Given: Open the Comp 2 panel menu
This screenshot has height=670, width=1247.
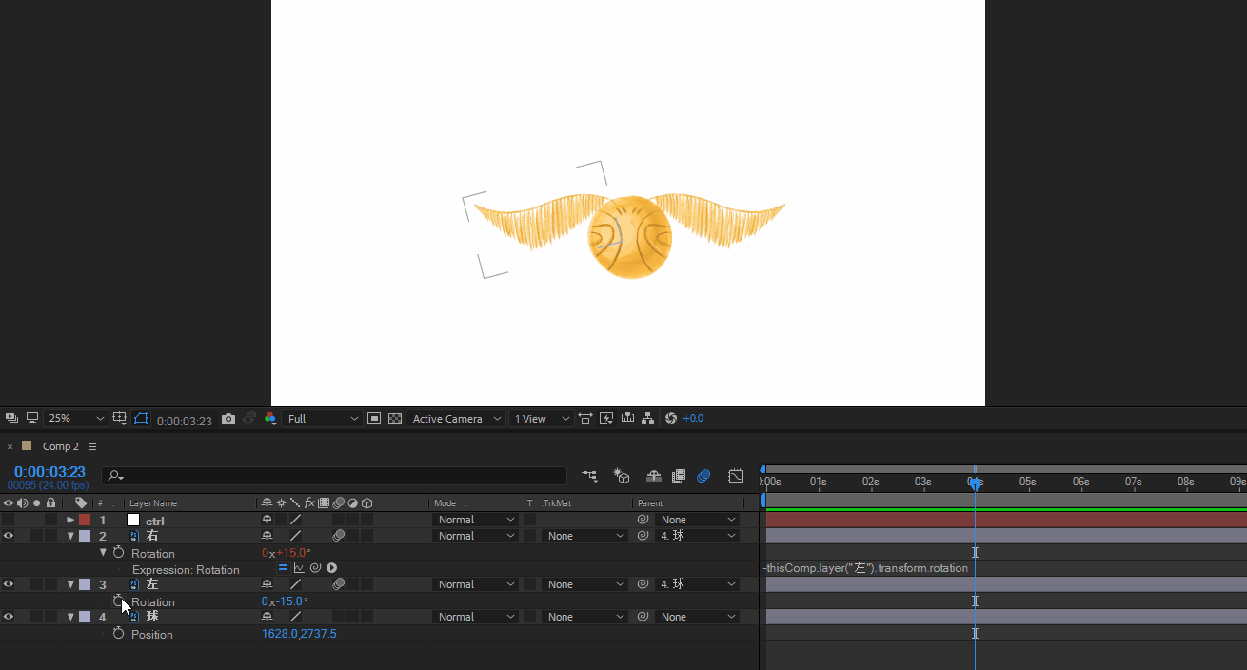Looking at the screenshot, I should click(x=92, y=446).
